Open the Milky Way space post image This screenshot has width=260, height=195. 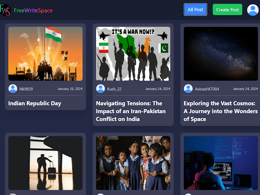[x=221, y=54]
